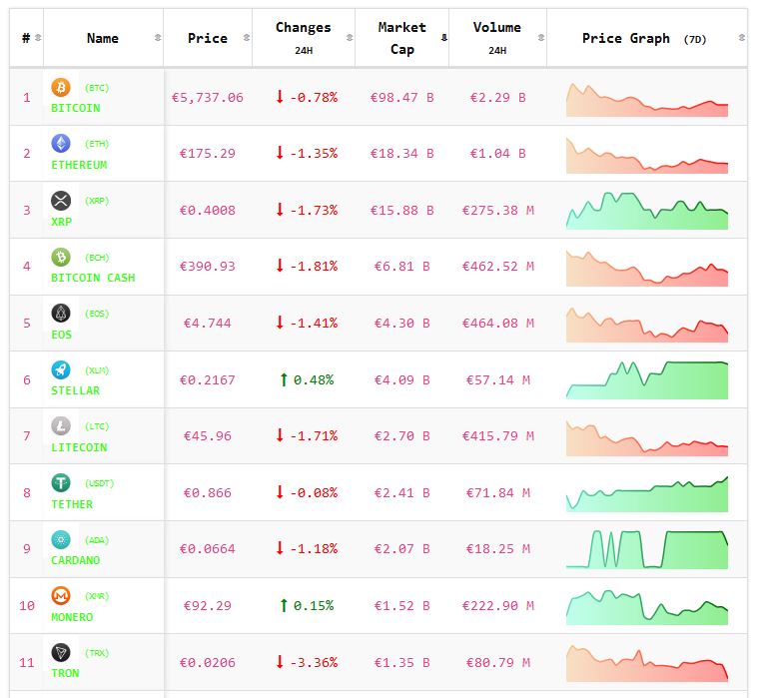Open the BITCOIN name link
Screen dimensions: 758x698
(x=75, y=108)
